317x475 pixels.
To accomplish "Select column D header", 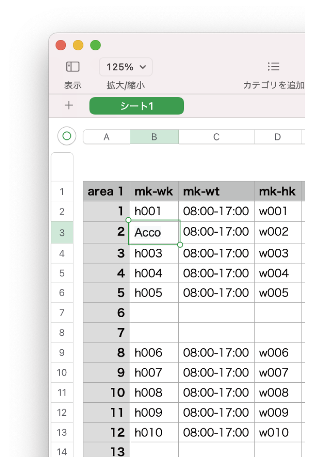I will pos(278,137).
